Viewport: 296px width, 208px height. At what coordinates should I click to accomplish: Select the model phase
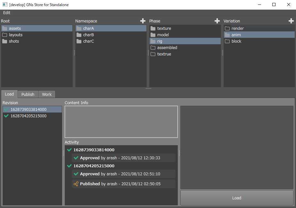(163, 35)
